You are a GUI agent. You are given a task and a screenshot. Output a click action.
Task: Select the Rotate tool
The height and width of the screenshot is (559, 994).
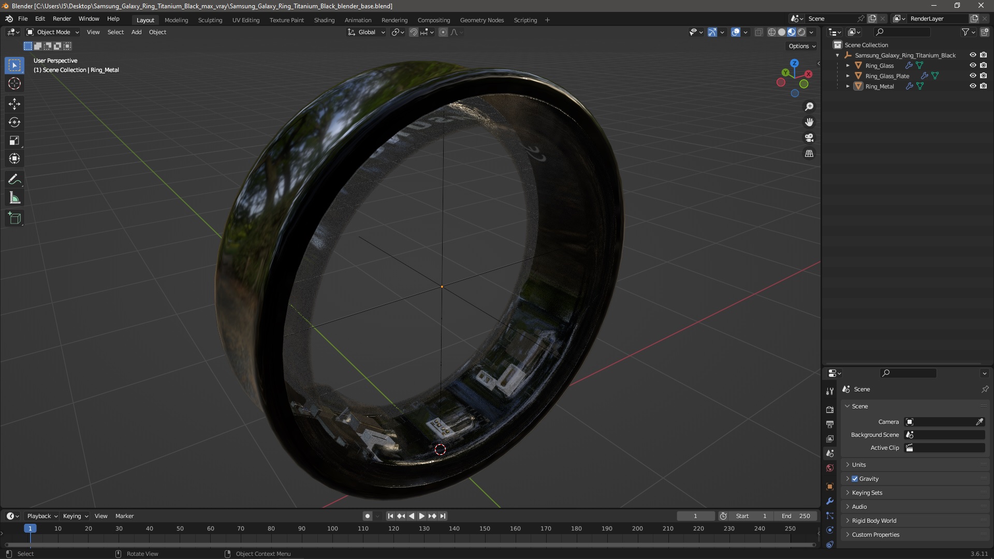tap(14, 122)
